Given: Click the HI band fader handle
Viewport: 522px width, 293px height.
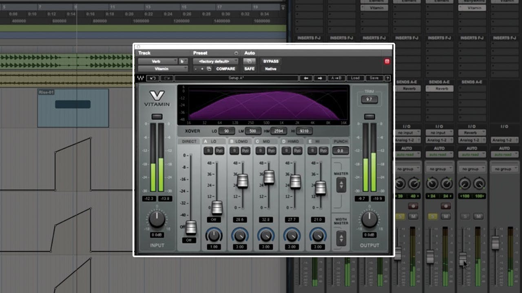Looking at the screenshot, I should point(321,188).
